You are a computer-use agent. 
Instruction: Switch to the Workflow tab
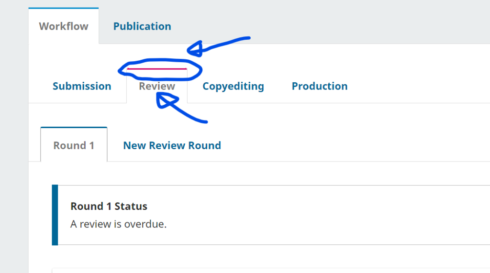[64, 26]
